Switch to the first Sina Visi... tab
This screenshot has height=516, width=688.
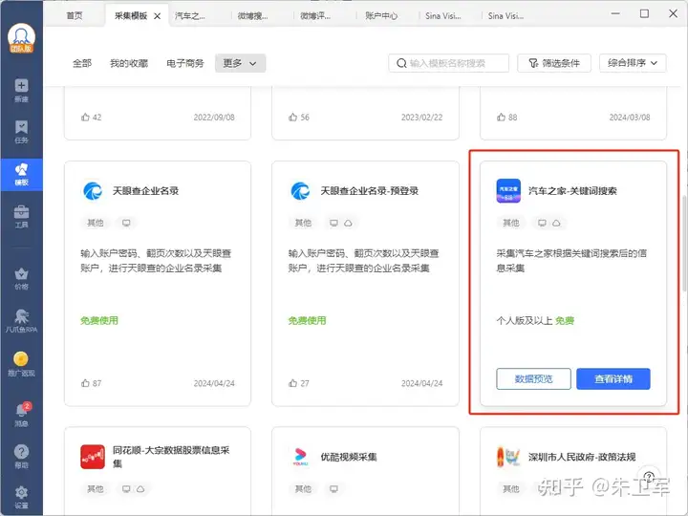coord(443,16)
